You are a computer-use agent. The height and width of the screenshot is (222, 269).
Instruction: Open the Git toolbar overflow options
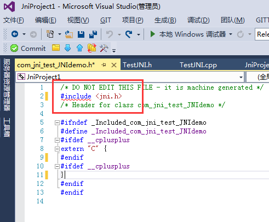114,50
